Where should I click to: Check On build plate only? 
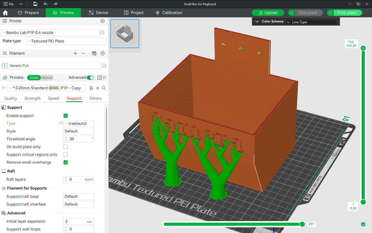pos(66,147)
